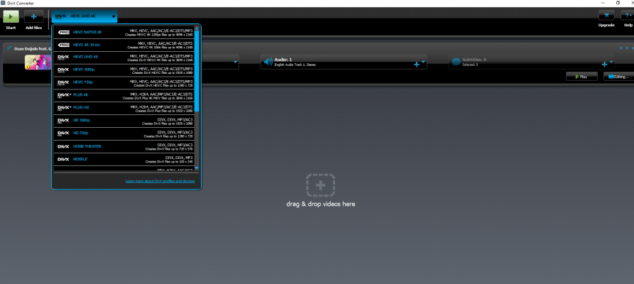The image size is (634, 284).
Task: Open Learn more about DivX profiles link
Action: tap(160, 181)
